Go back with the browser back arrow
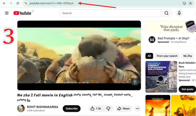 pyautogui.click(x=4, y=3)
